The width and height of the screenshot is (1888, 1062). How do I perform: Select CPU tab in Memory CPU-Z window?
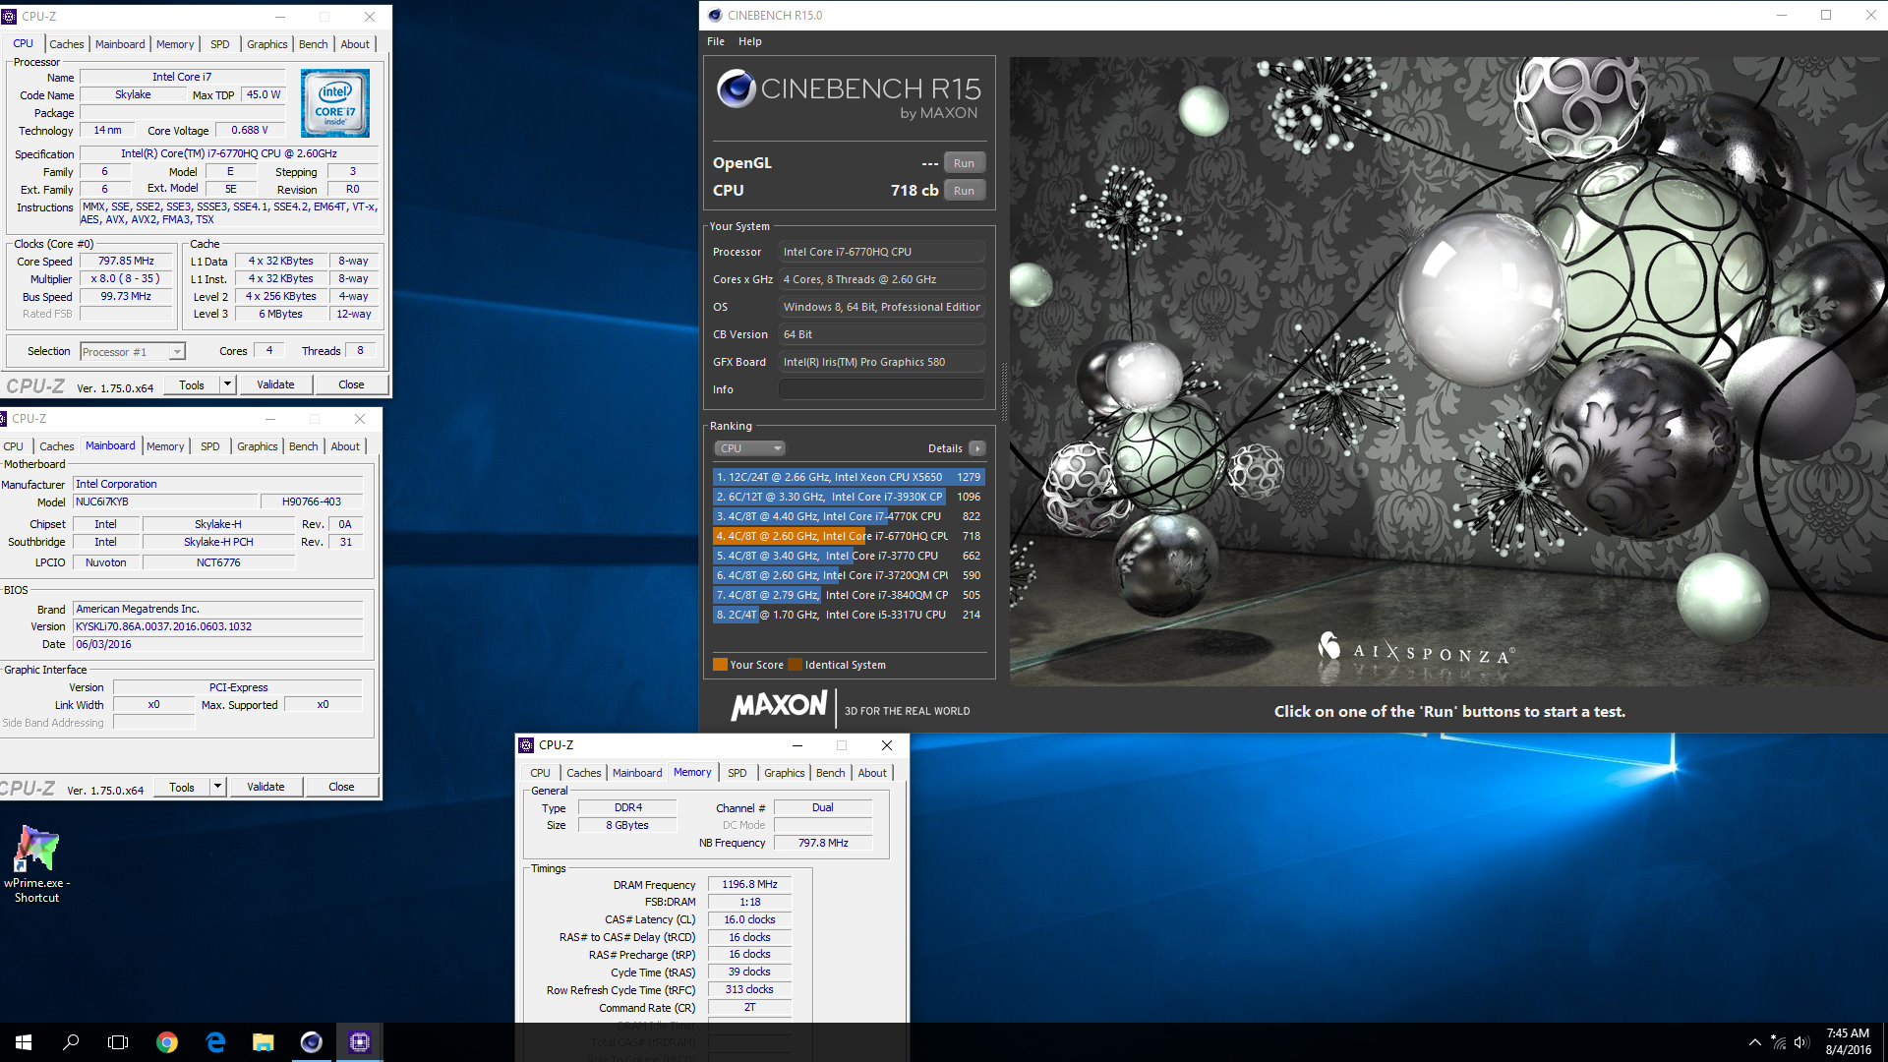coord(540,773)
